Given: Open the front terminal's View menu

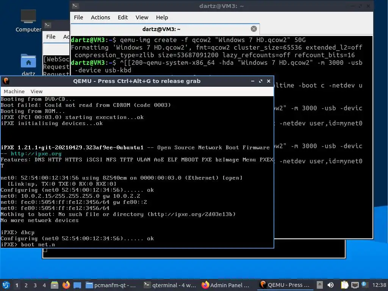Looking at the screenshot, I should click(x=142, y=17).
